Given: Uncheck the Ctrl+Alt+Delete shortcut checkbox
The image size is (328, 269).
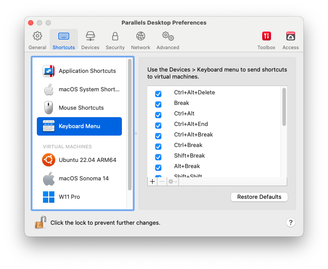Looking at the screenshot, I should tap(158, 94).
